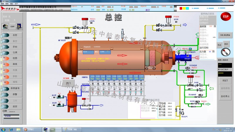Viewport: 235px width, 132px height.
Task: Click the door lock pump icon
Action: point(68,38)
